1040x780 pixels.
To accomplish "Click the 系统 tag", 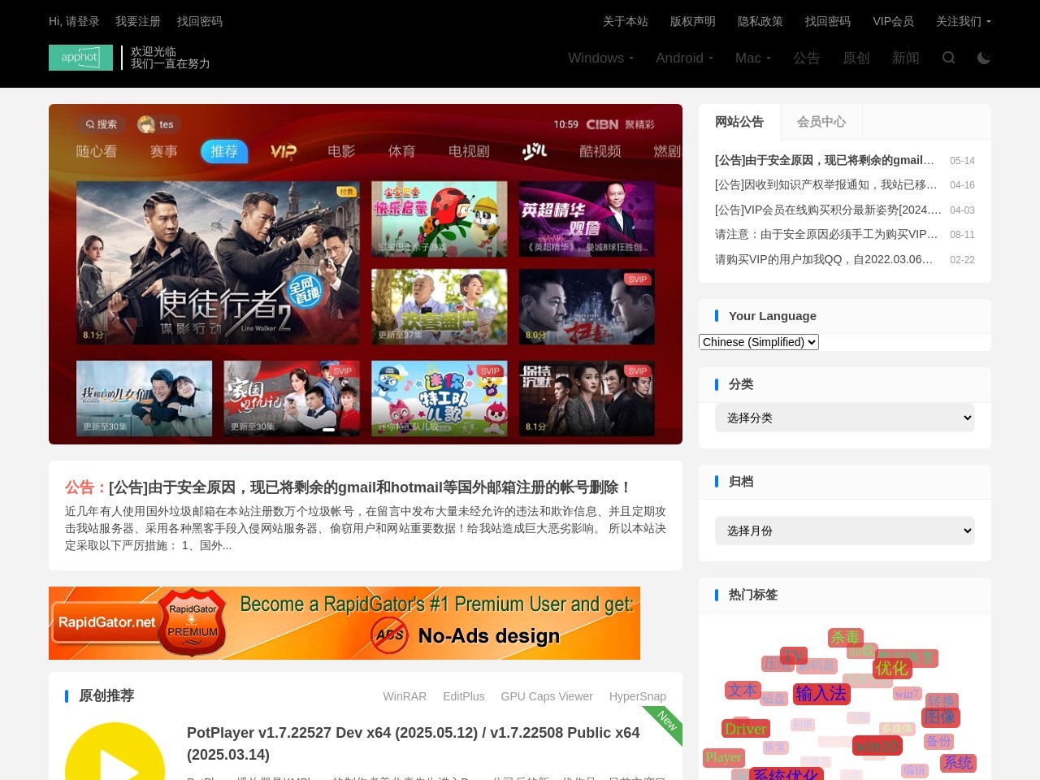I will click(958, 763).
